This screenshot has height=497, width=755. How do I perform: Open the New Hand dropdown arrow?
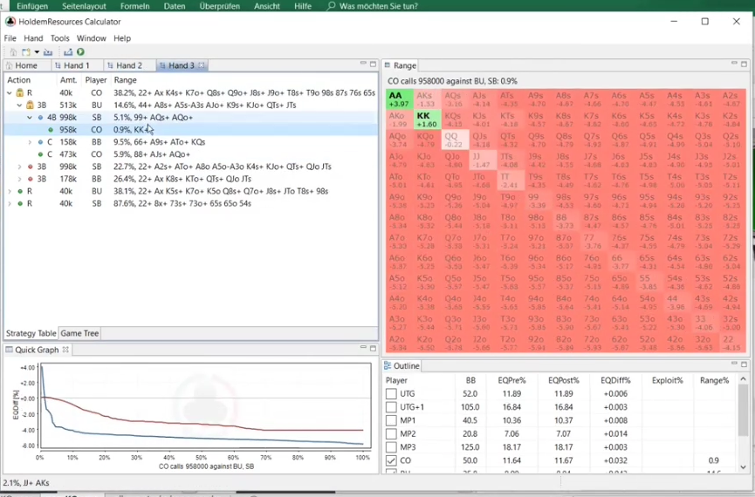point(37,52)
